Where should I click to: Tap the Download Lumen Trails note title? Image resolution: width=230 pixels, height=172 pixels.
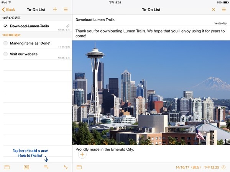[95, 20]
